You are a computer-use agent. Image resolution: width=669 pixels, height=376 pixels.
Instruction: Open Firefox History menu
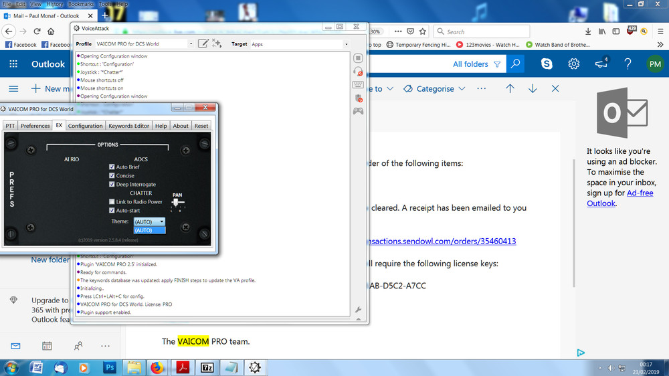[x=55, y=4]
